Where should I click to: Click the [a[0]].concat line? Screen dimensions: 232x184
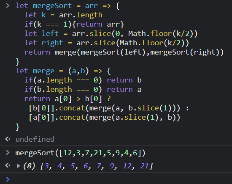point(105,117)
